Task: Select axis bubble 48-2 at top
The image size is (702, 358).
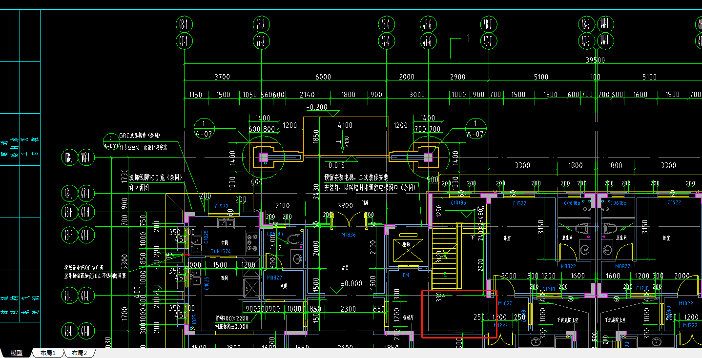Action: [x=261, y=24]
